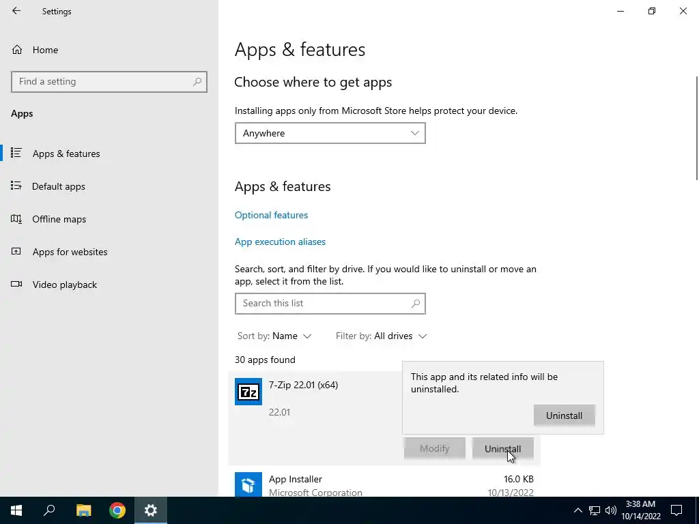Screen dimensions: 699x524
Task: Open the Sort by Name dropdown
Action: [274, 336]
